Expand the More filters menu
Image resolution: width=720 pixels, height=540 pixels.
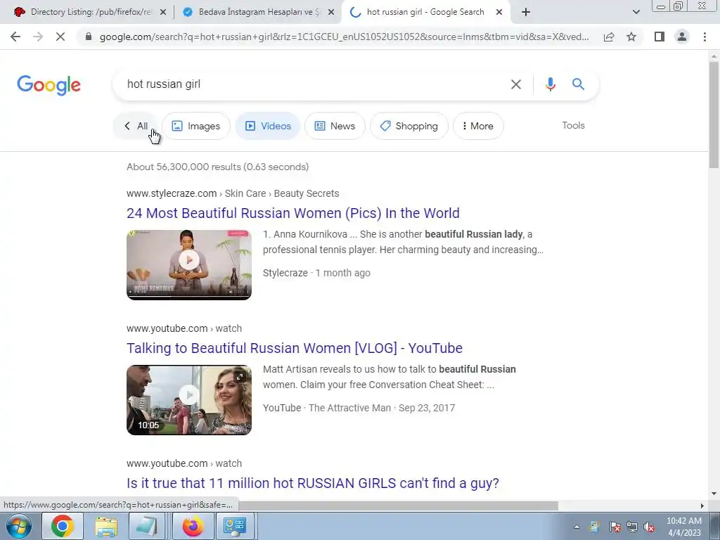(x=478, y=126)
